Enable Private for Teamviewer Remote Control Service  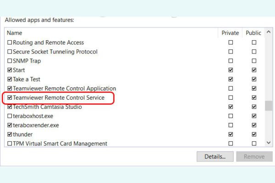click(x=231, y=97)
